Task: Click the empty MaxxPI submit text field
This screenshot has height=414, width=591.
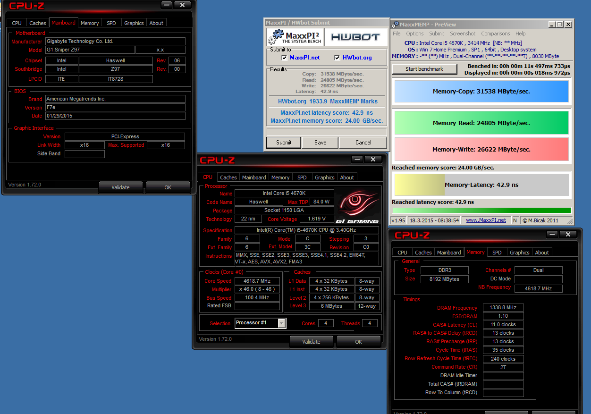Action: pos(327,132)
